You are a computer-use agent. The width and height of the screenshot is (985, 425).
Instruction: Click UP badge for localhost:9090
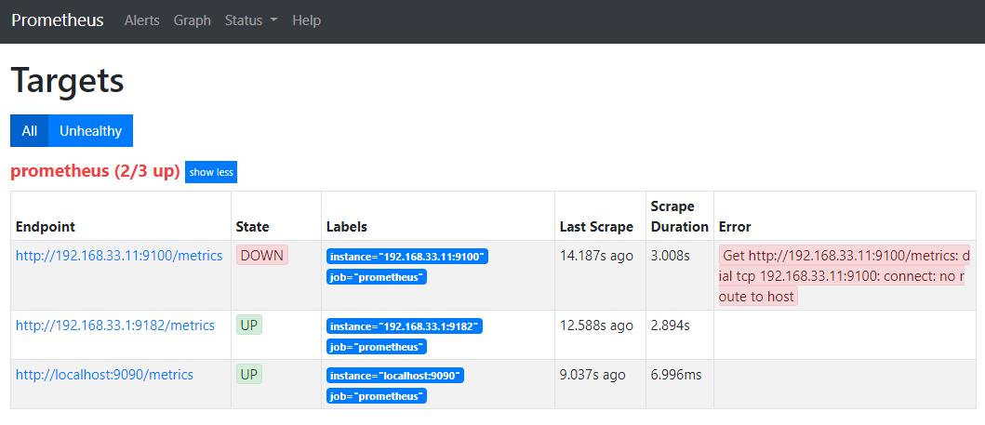click(x=249, y=374)
